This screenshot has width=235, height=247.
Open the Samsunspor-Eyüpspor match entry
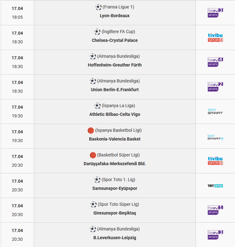tap(115, 188)
